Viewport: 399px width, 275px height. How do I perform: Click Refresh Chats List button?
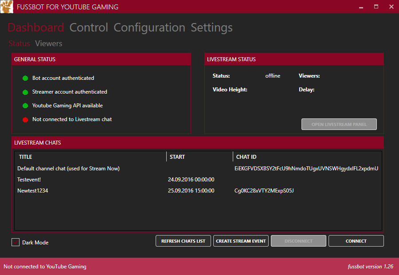(183, 241)
